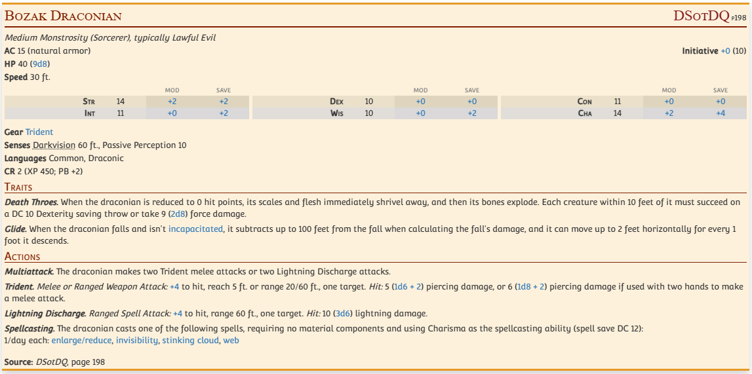Roll the Initiative +0 modifier

pos(725,51)
